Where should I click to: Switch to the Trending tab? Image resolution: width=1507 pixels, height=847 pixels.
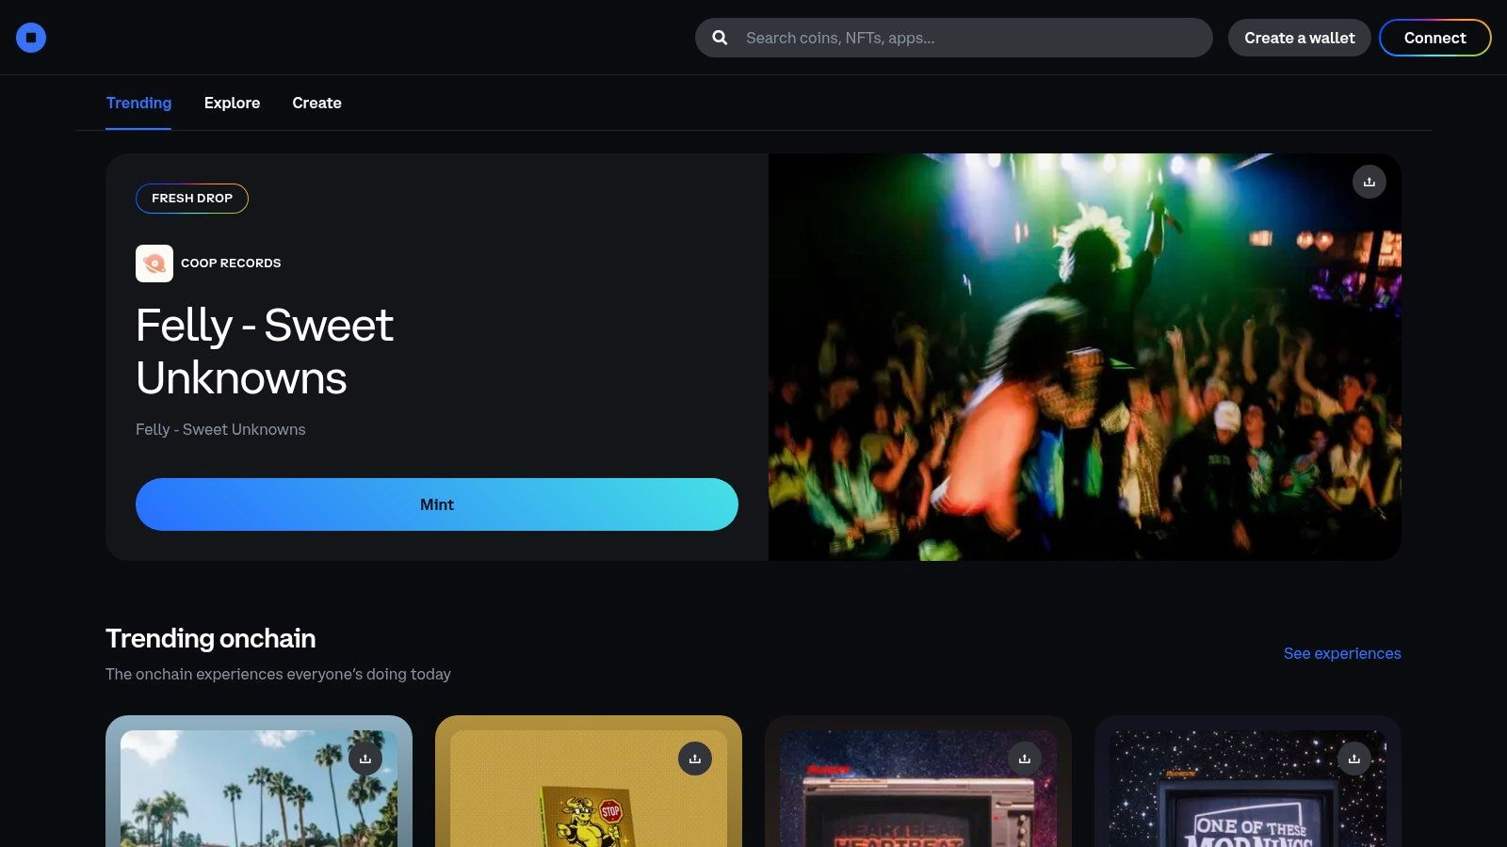coord(138,103)
